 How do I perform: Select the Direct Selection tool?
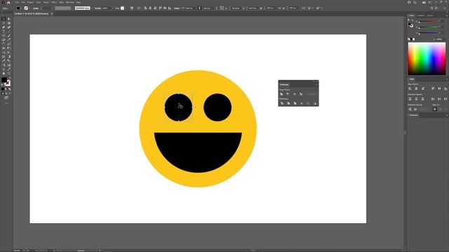(x=9, y=19)
